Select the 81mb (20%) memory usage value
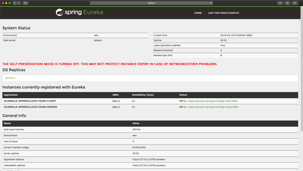This screenshot has width=303, height=171. coord(139,147)
